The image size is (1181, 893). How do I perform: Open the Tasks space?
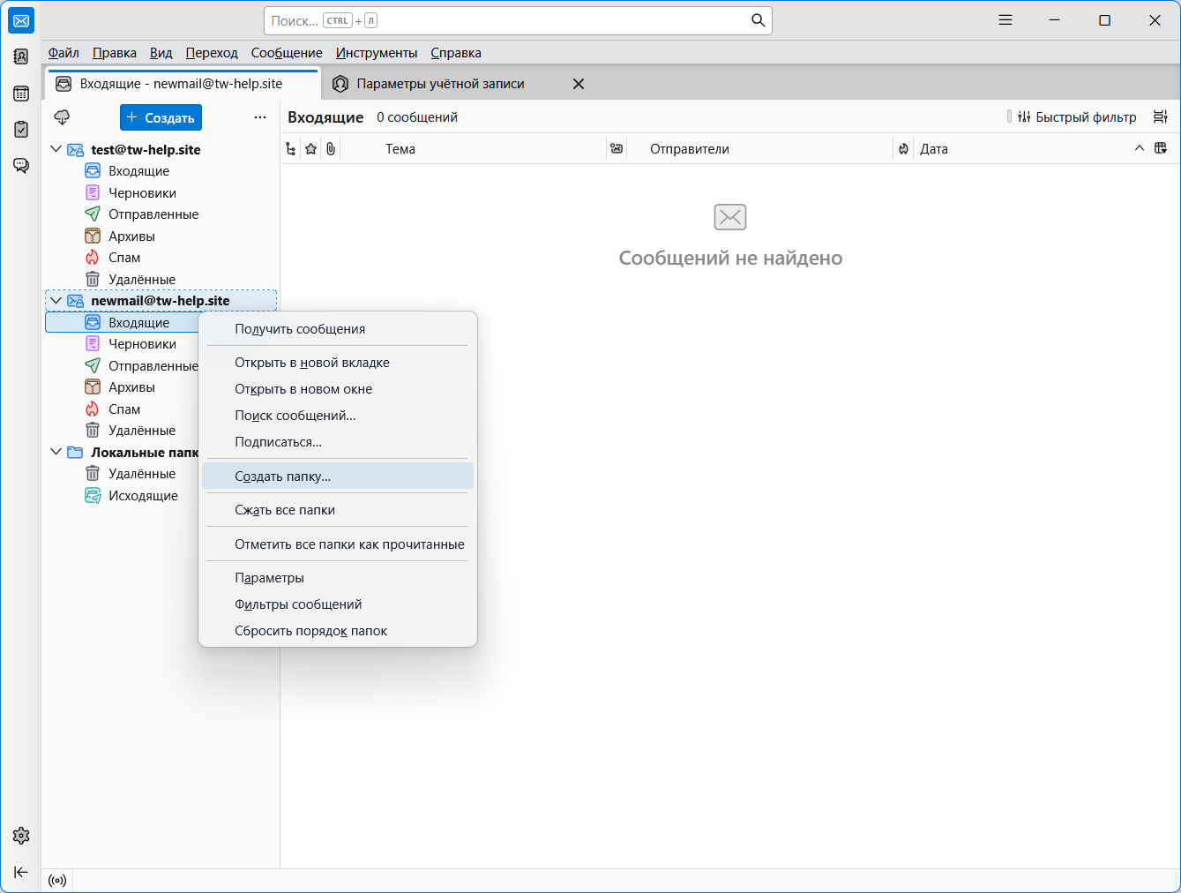pyautogui.click(x=21, y=129)
